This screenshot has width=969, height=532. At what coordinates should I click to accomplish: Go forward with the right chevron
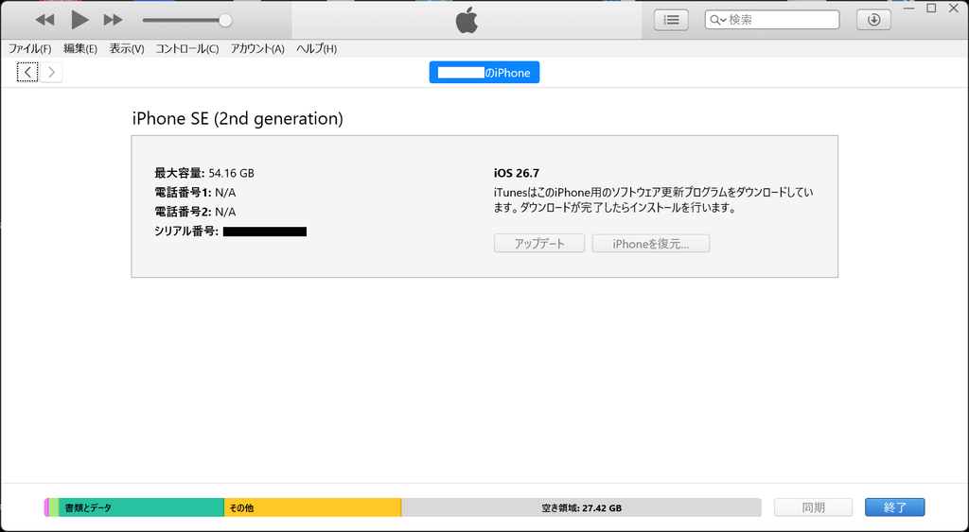click(x=51, y=72)
